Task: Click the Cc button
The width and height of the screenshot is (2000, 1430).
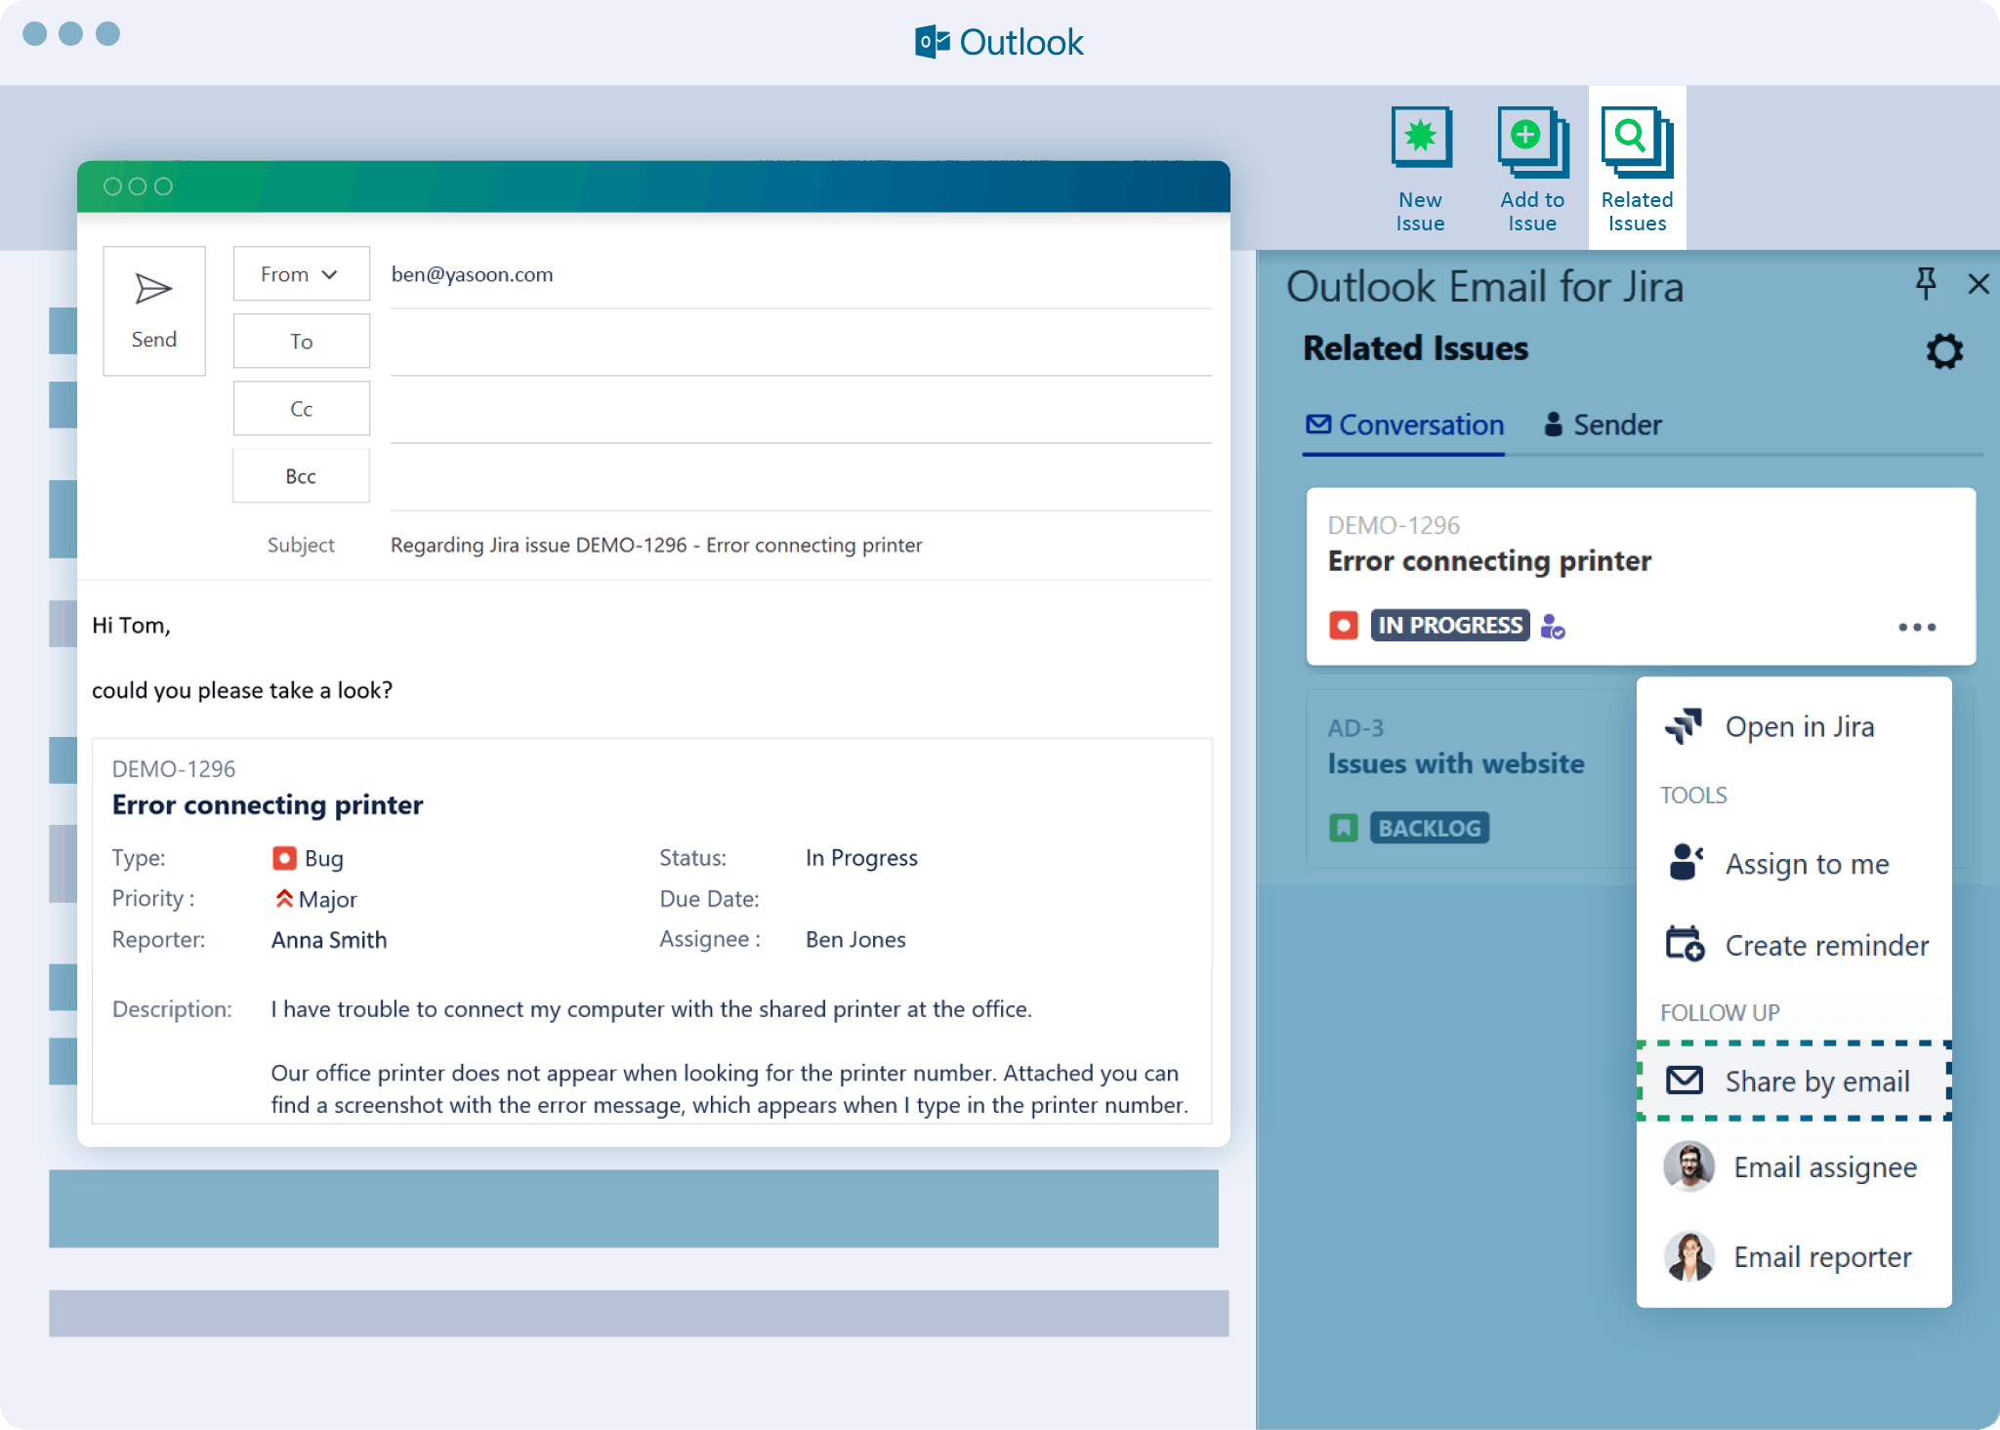Action: coord(301,409)
